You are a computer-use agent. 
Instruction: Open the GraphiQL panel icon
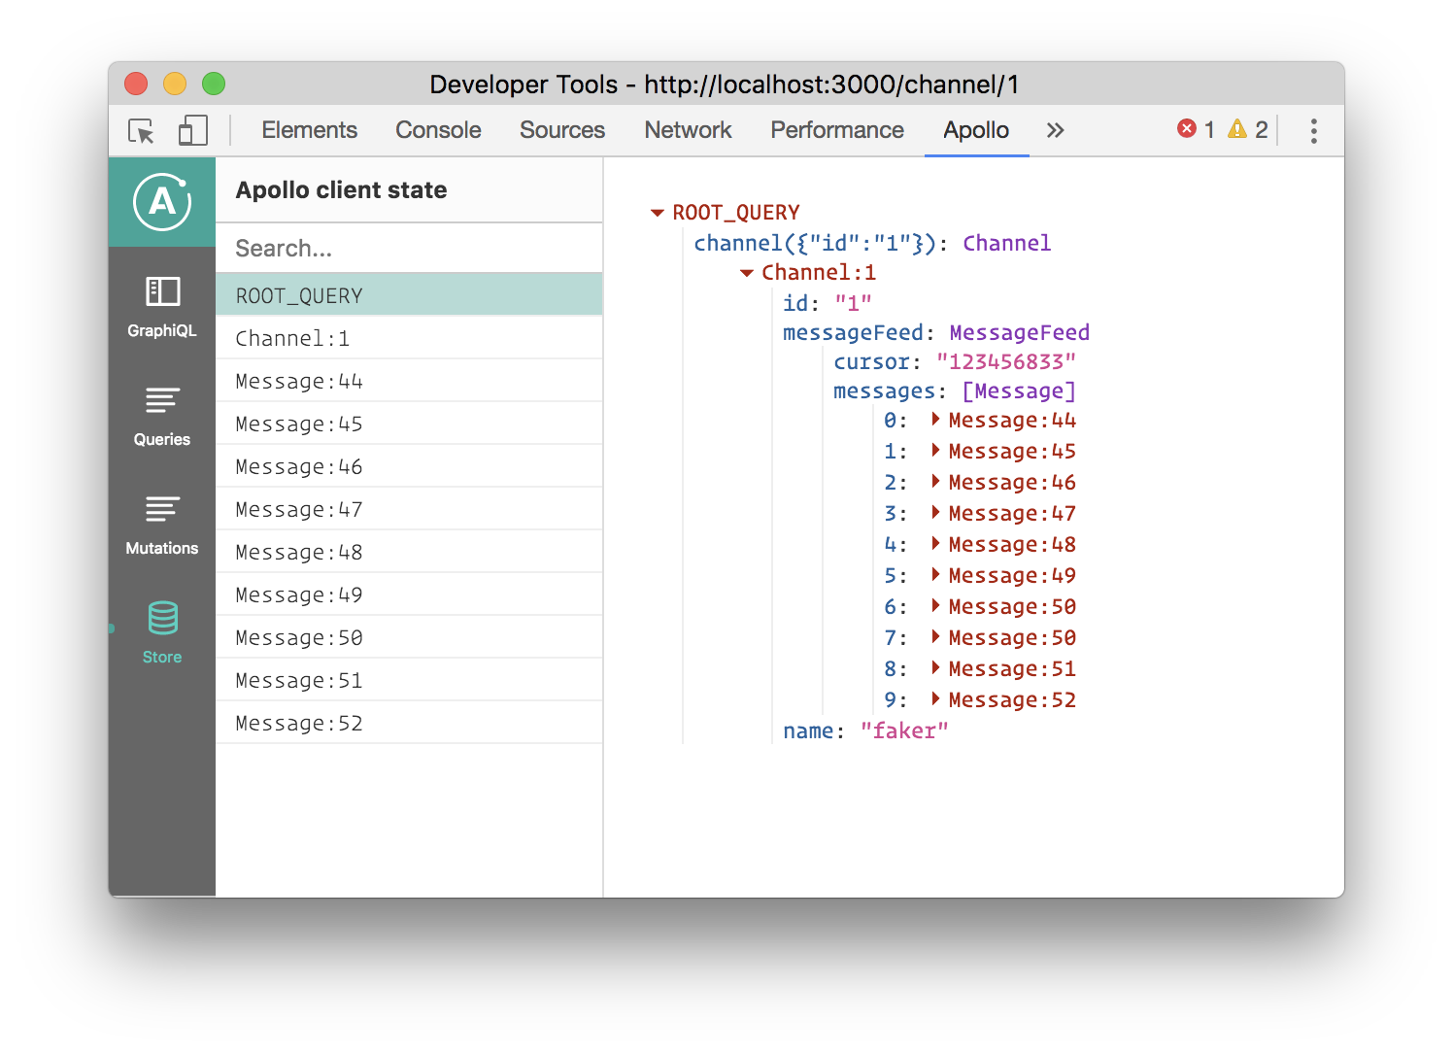pos(162,291)
